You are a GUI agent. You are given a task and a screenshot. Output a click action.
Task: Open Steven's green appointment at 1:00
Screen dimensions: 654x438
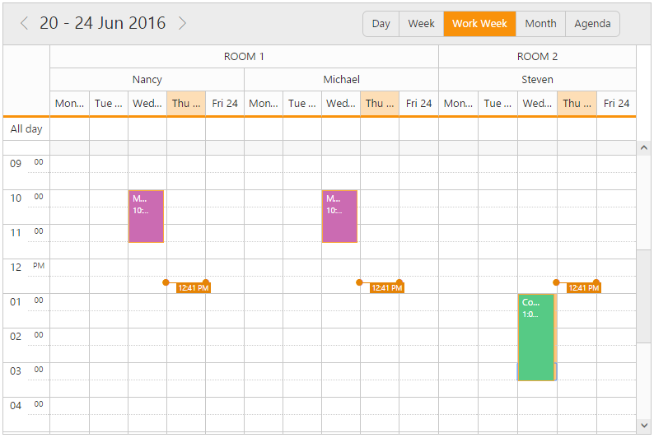point(535,337)
